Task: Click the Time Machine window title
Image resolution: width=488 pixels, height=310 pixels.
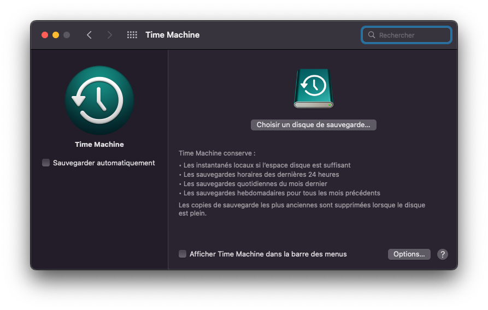Action: (x=173, y=35)
